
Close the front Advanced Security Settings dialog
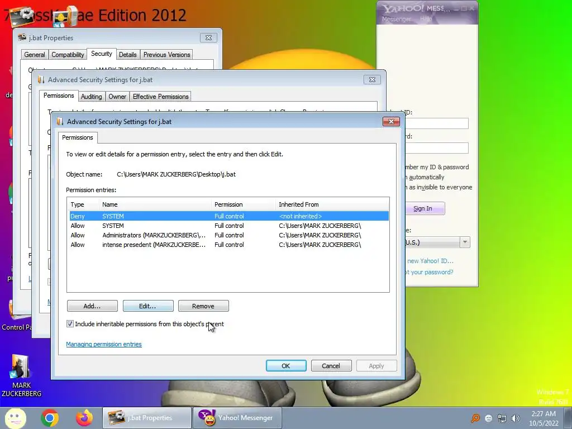391,121
